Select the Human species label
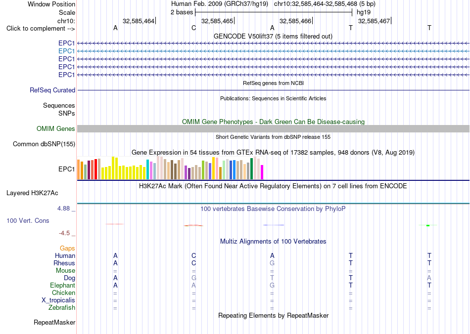Screen dimensions: 470x334 point(65,255)
